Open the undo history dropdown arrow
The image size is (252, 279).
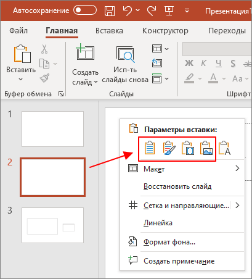pyautogui.click(x=137, y=10)
